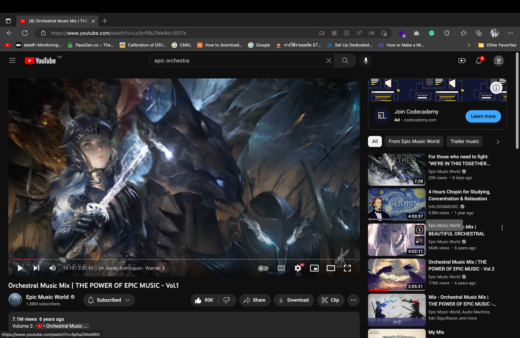Open options for BEAUTIFUL ORCHESTRAL video
Image resolution: width=520 pixels, height=338 pixels.
pos(502,228)
